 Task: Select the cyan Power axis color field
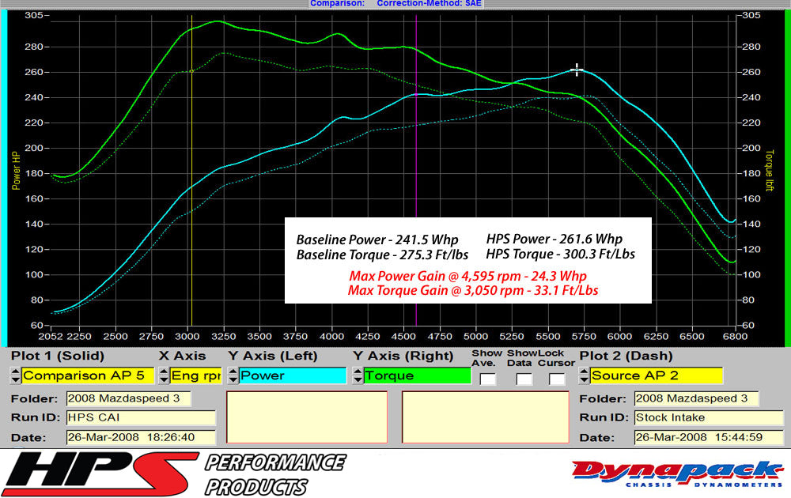click(293, 375)
